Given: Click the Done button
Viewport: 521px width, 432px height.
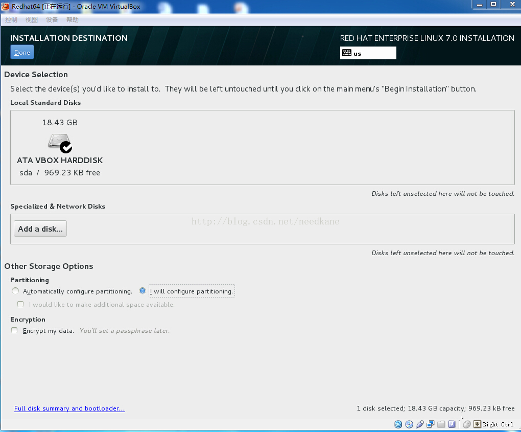Looking at the screenshot, I should pyautogui.click(x=22, y=52).
